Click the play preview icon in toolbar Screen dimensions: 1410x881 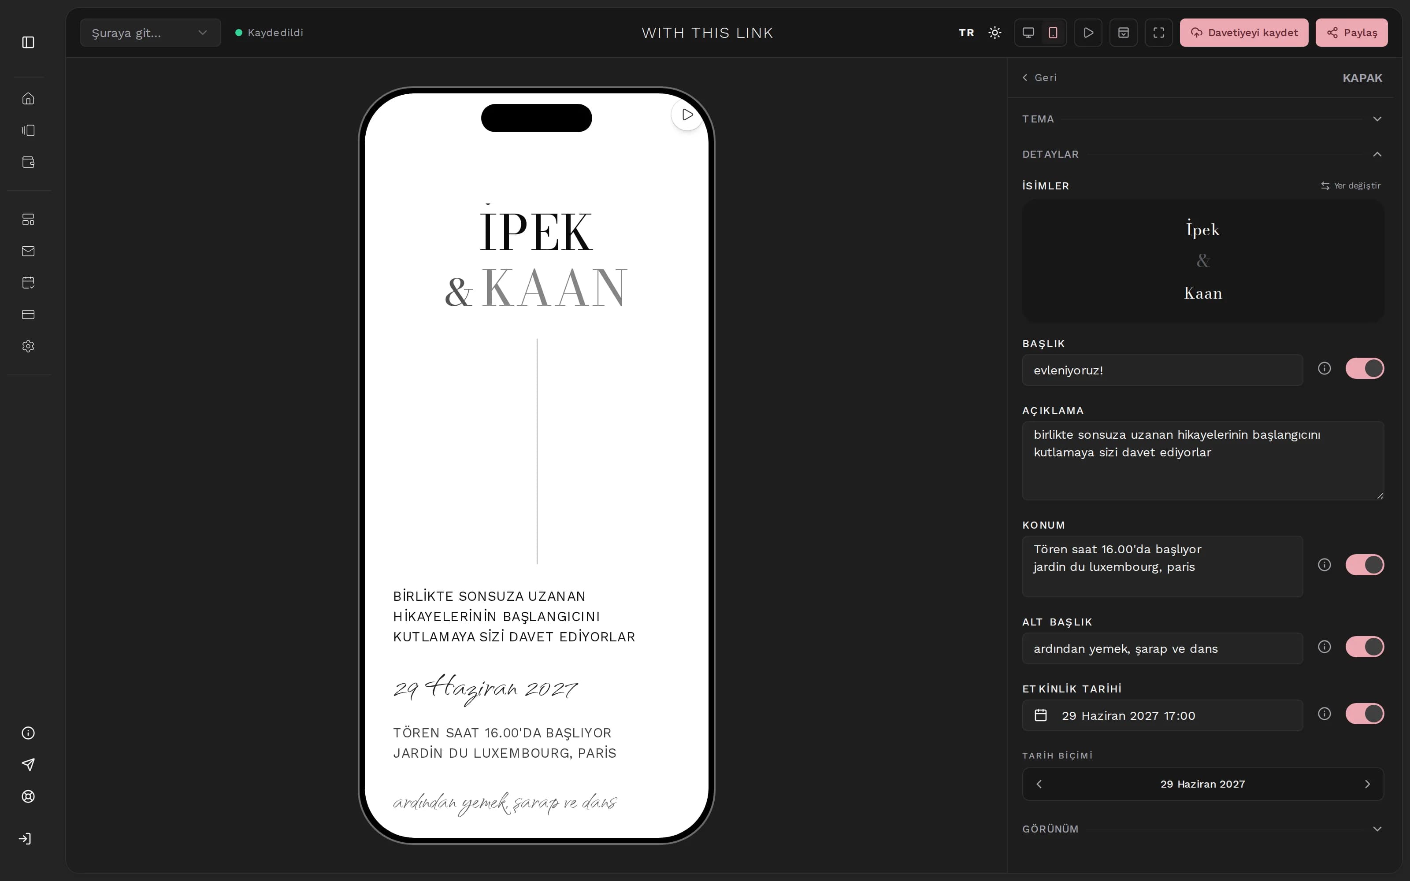pyautogui.click(x=1088, y=33)
